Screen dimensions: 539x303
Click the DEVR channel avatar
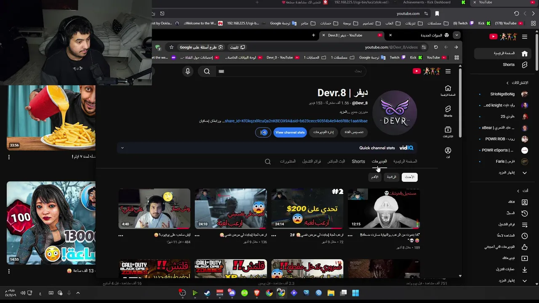pos(395,112)
